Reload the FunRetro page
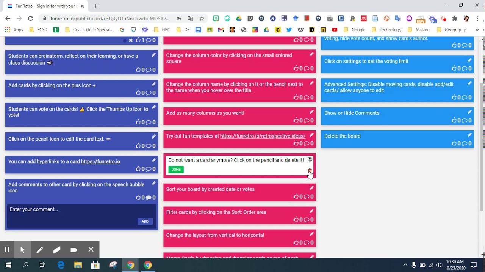The height and width of the screenshot is (272, 485). point(31,19)
